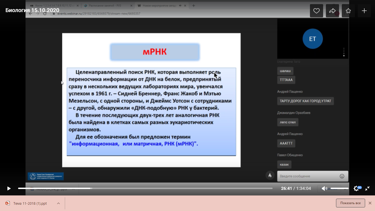Click chat message казак
This screenshot has width=375, height=211.
pyautogui.click(x=284, y=165)
